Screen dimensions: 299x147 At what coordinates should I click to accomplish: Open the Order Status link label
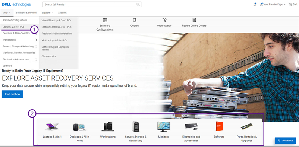click(164, 26)
